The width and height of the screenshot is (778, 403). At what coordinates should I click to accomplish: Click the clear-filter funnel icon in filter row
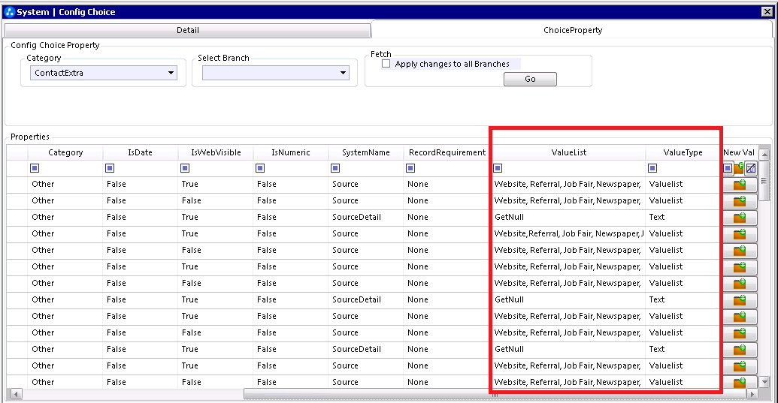coord(751,168)
